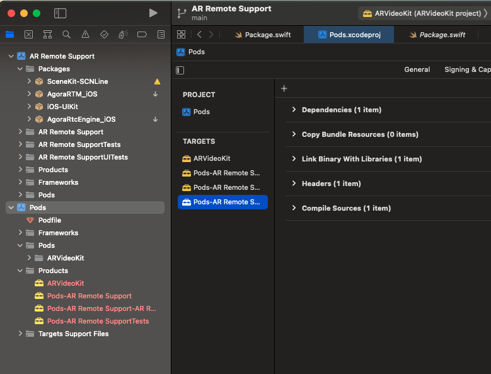491x374 pixels.
Task: Toggle the navigator sidebar button
Action: coord(60,13)
